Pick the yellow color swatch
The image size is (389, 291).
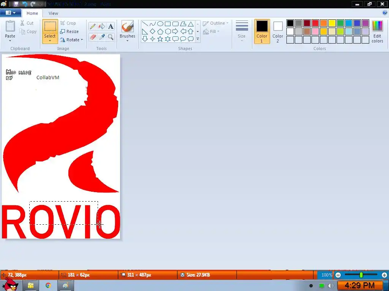pyautogui.click(x=332, y=23)
